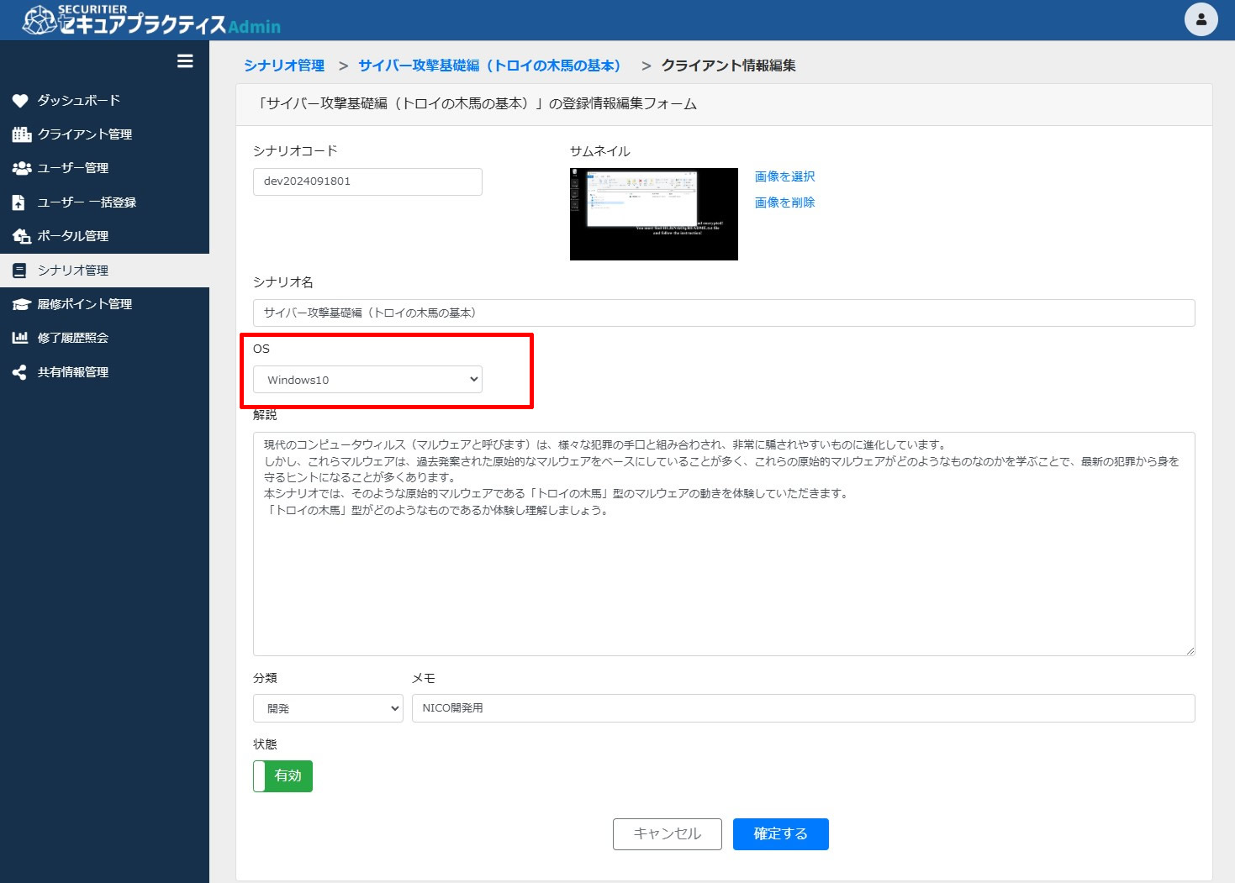Image resolution: width=1235 pixels, height=883 pixels.
Task: Click the heart icon beside ダッシュボード
Action: [x=20, y=101]
